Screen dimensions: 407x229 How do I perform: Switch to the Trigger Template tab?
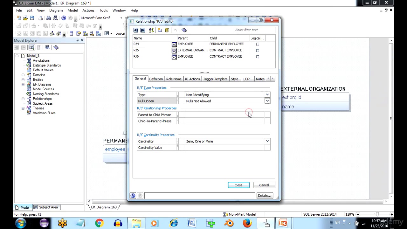(215, 79)
